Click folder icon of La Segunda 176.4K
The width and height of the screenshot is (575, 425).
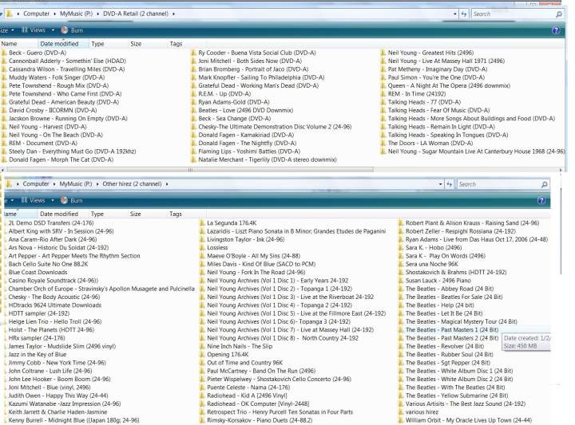coord(202,223)
